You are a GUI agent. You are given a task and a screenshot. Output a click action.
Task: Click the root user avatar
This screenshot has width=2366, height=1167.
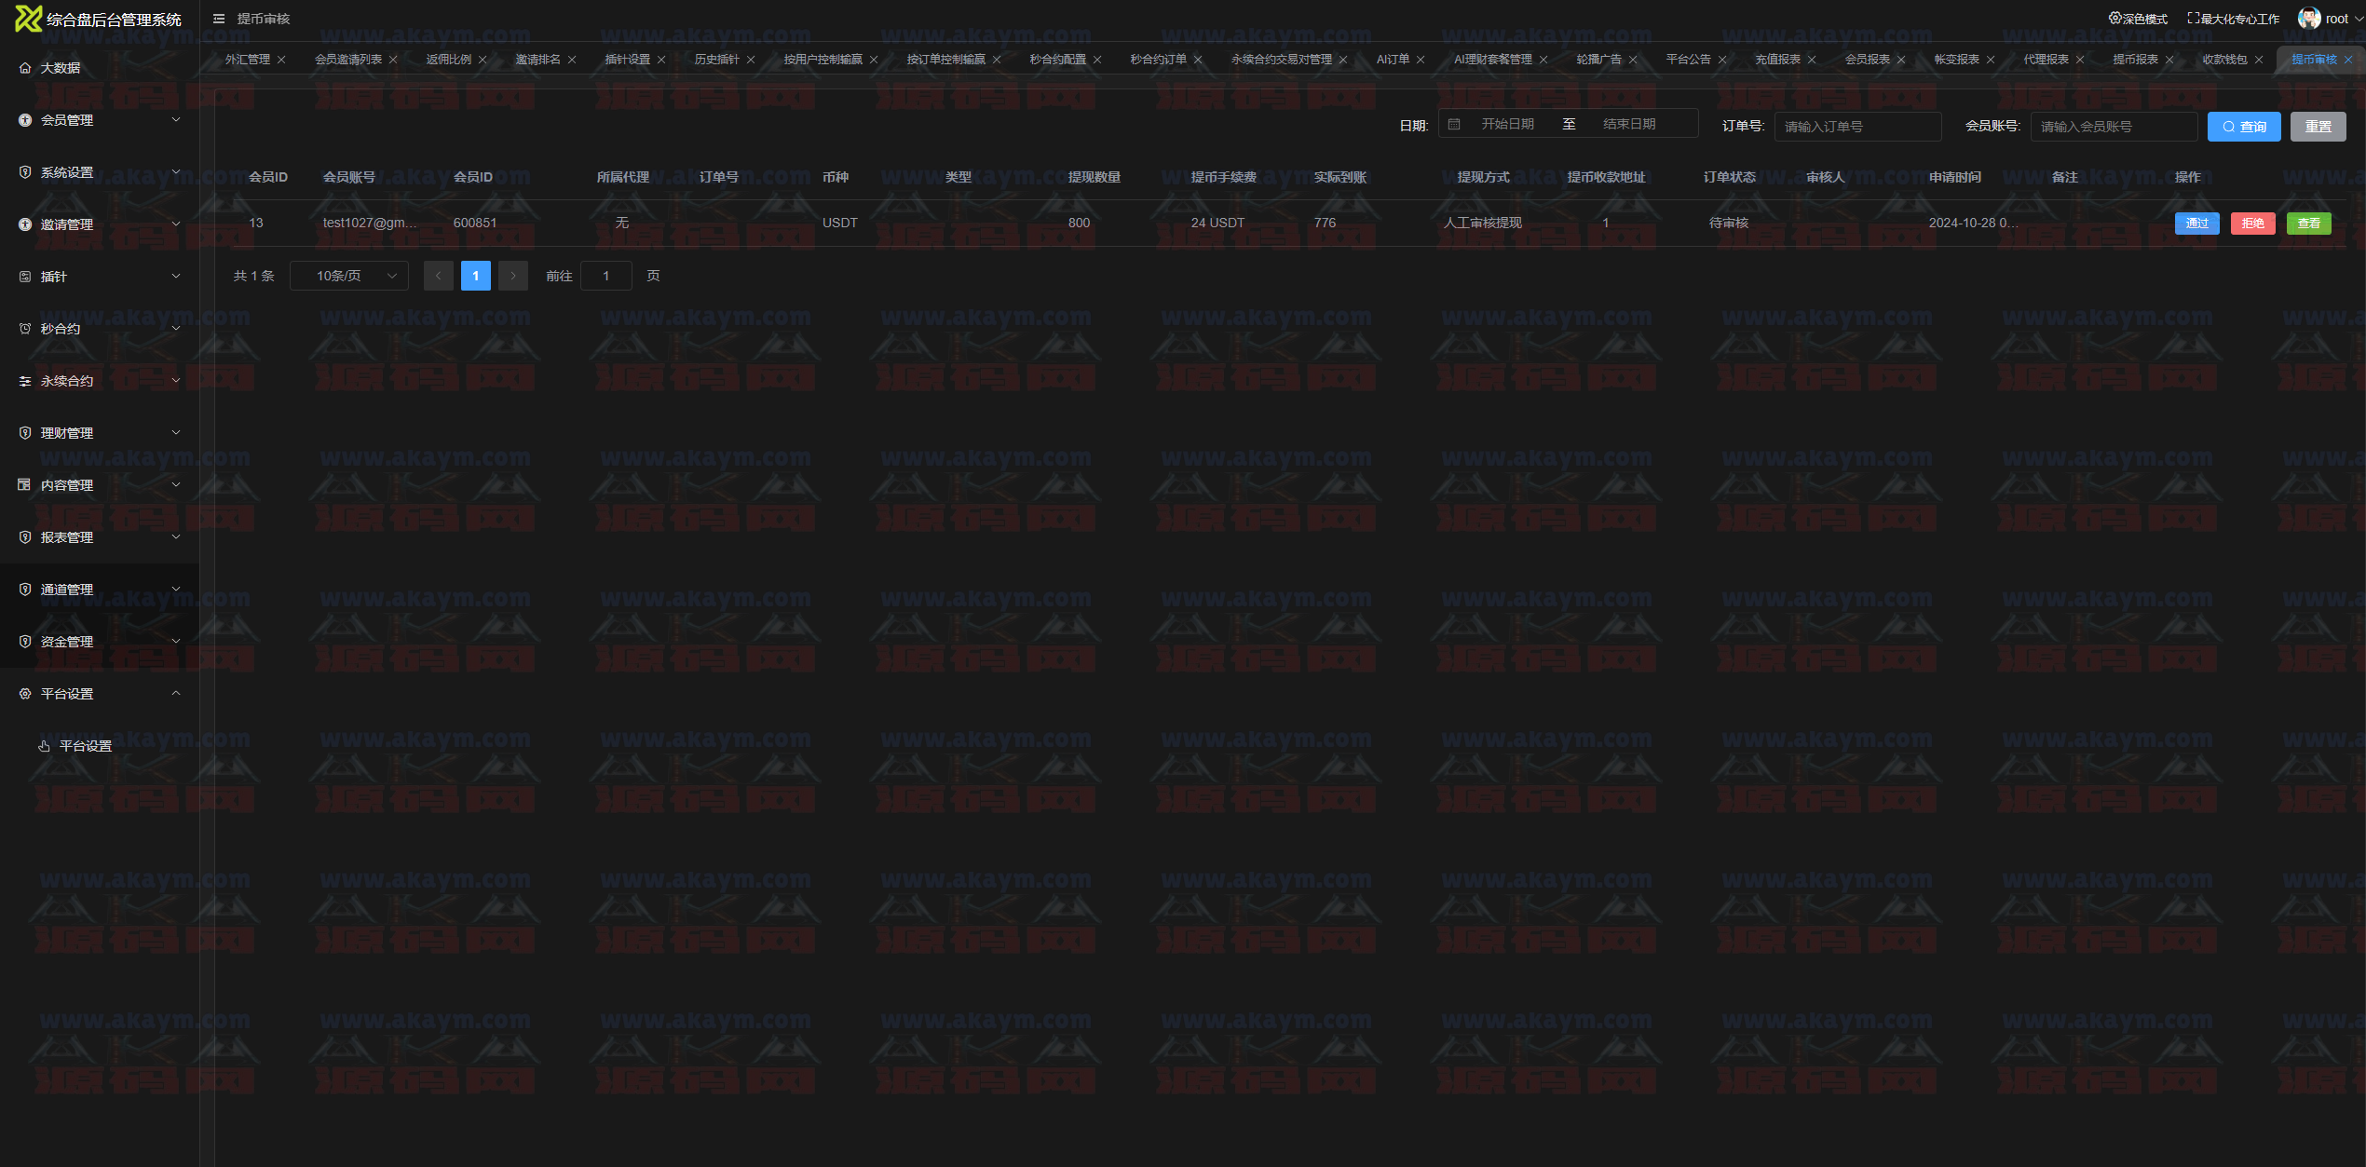(x=2308, y=19)
